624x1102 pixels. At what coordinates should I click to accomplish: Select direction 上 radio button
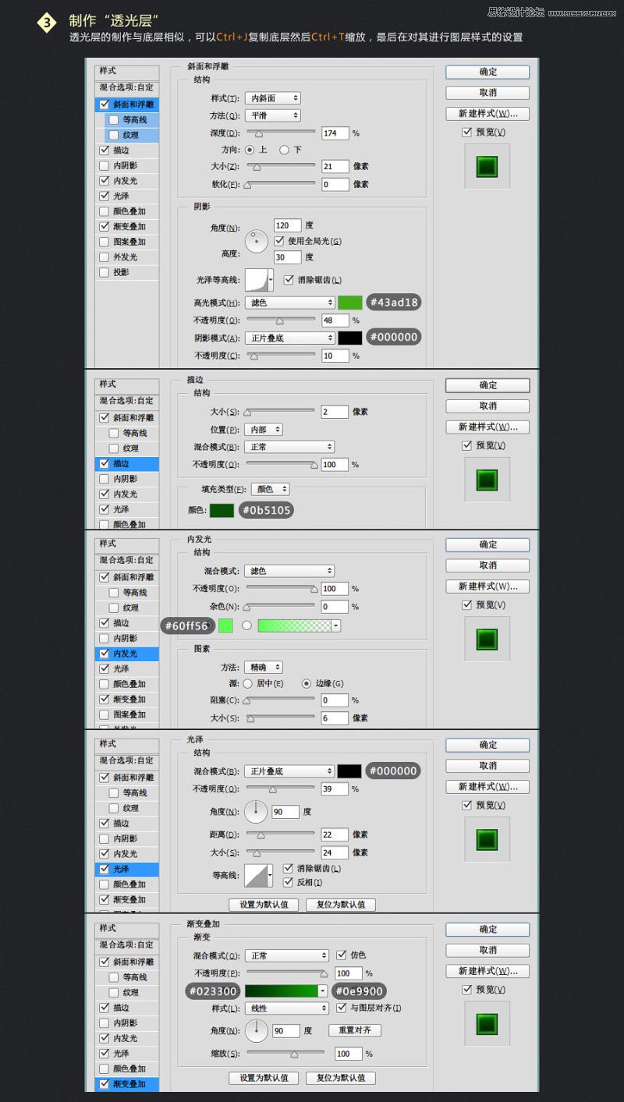click(250, 149)
